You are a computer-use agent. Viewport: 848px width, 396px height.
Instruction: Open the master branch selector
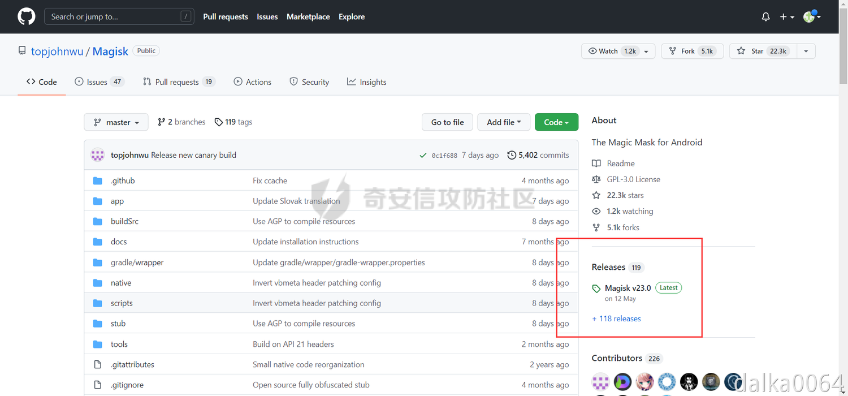pyautogui.click(x=116, y=122)
